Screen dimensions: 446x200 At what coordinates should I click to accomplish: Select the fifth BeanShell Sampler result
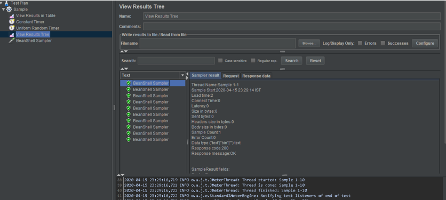tap(151, 108)
